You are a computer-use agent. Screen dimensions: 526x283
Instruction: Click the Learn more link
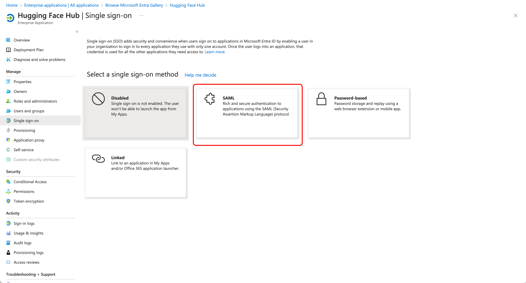pos(215,52)
